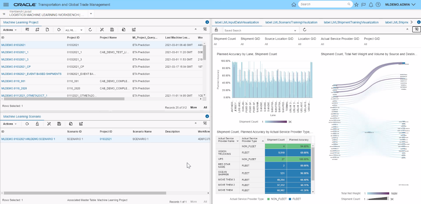Open Actions dropdown in Machine Learning Project
421x204 pixels.
click(x=10, y=30)
